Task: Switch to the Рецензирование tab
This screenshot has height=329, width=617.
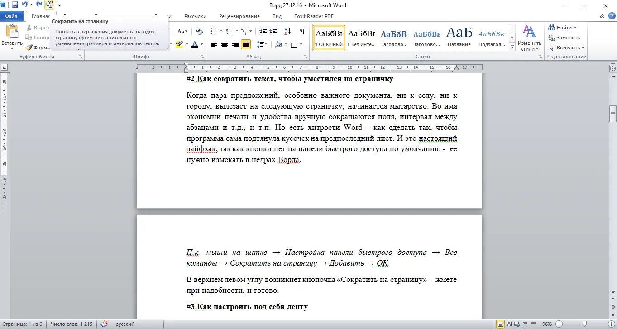Action: [x=239, y=16]
